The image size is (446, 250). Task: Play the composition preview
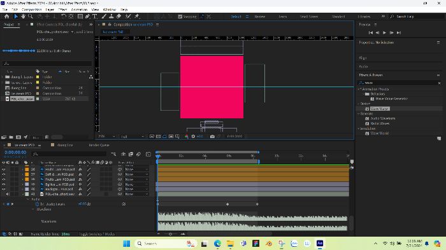coord(385,32)
